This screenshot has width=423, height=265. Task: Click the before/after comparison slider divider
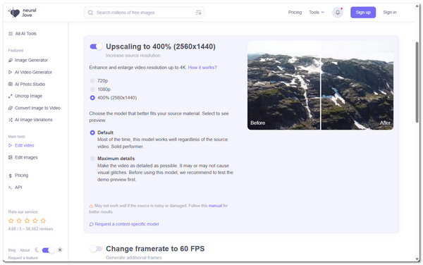click(x=321, y=85)
